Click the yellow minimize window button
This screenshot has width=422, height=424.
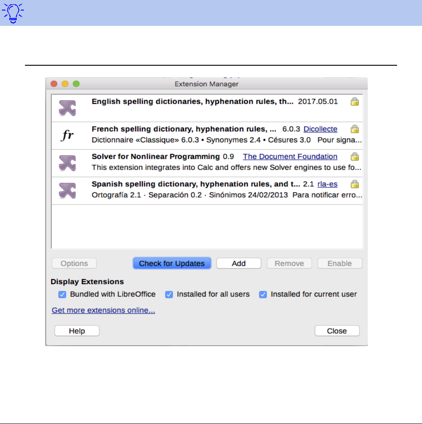point(65,84)
